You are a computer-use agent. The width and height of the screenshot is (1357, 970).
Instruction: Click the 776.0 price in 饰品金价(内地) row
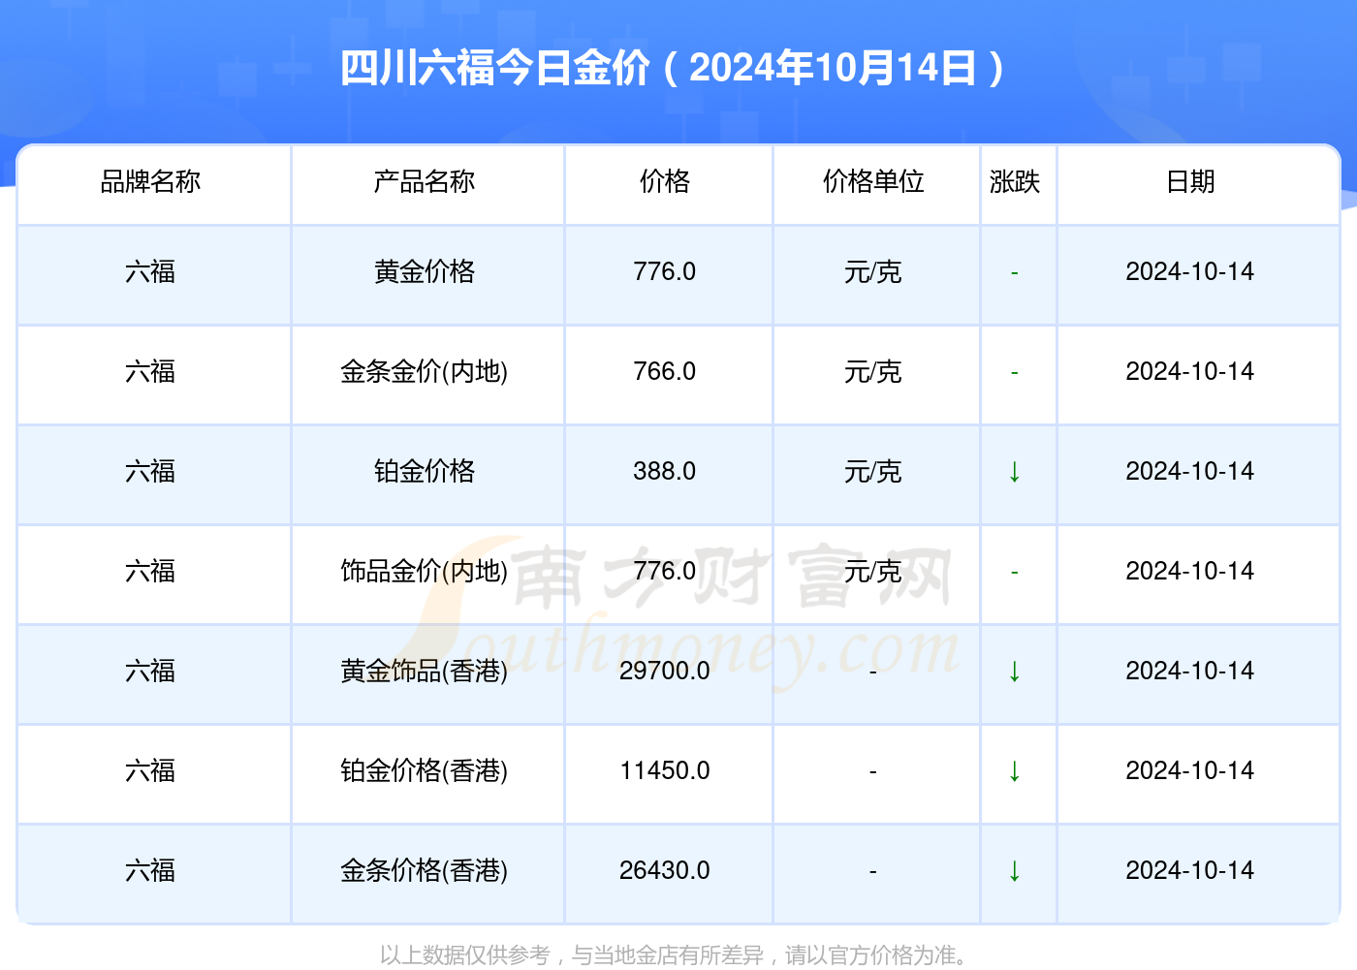(665, 571)
